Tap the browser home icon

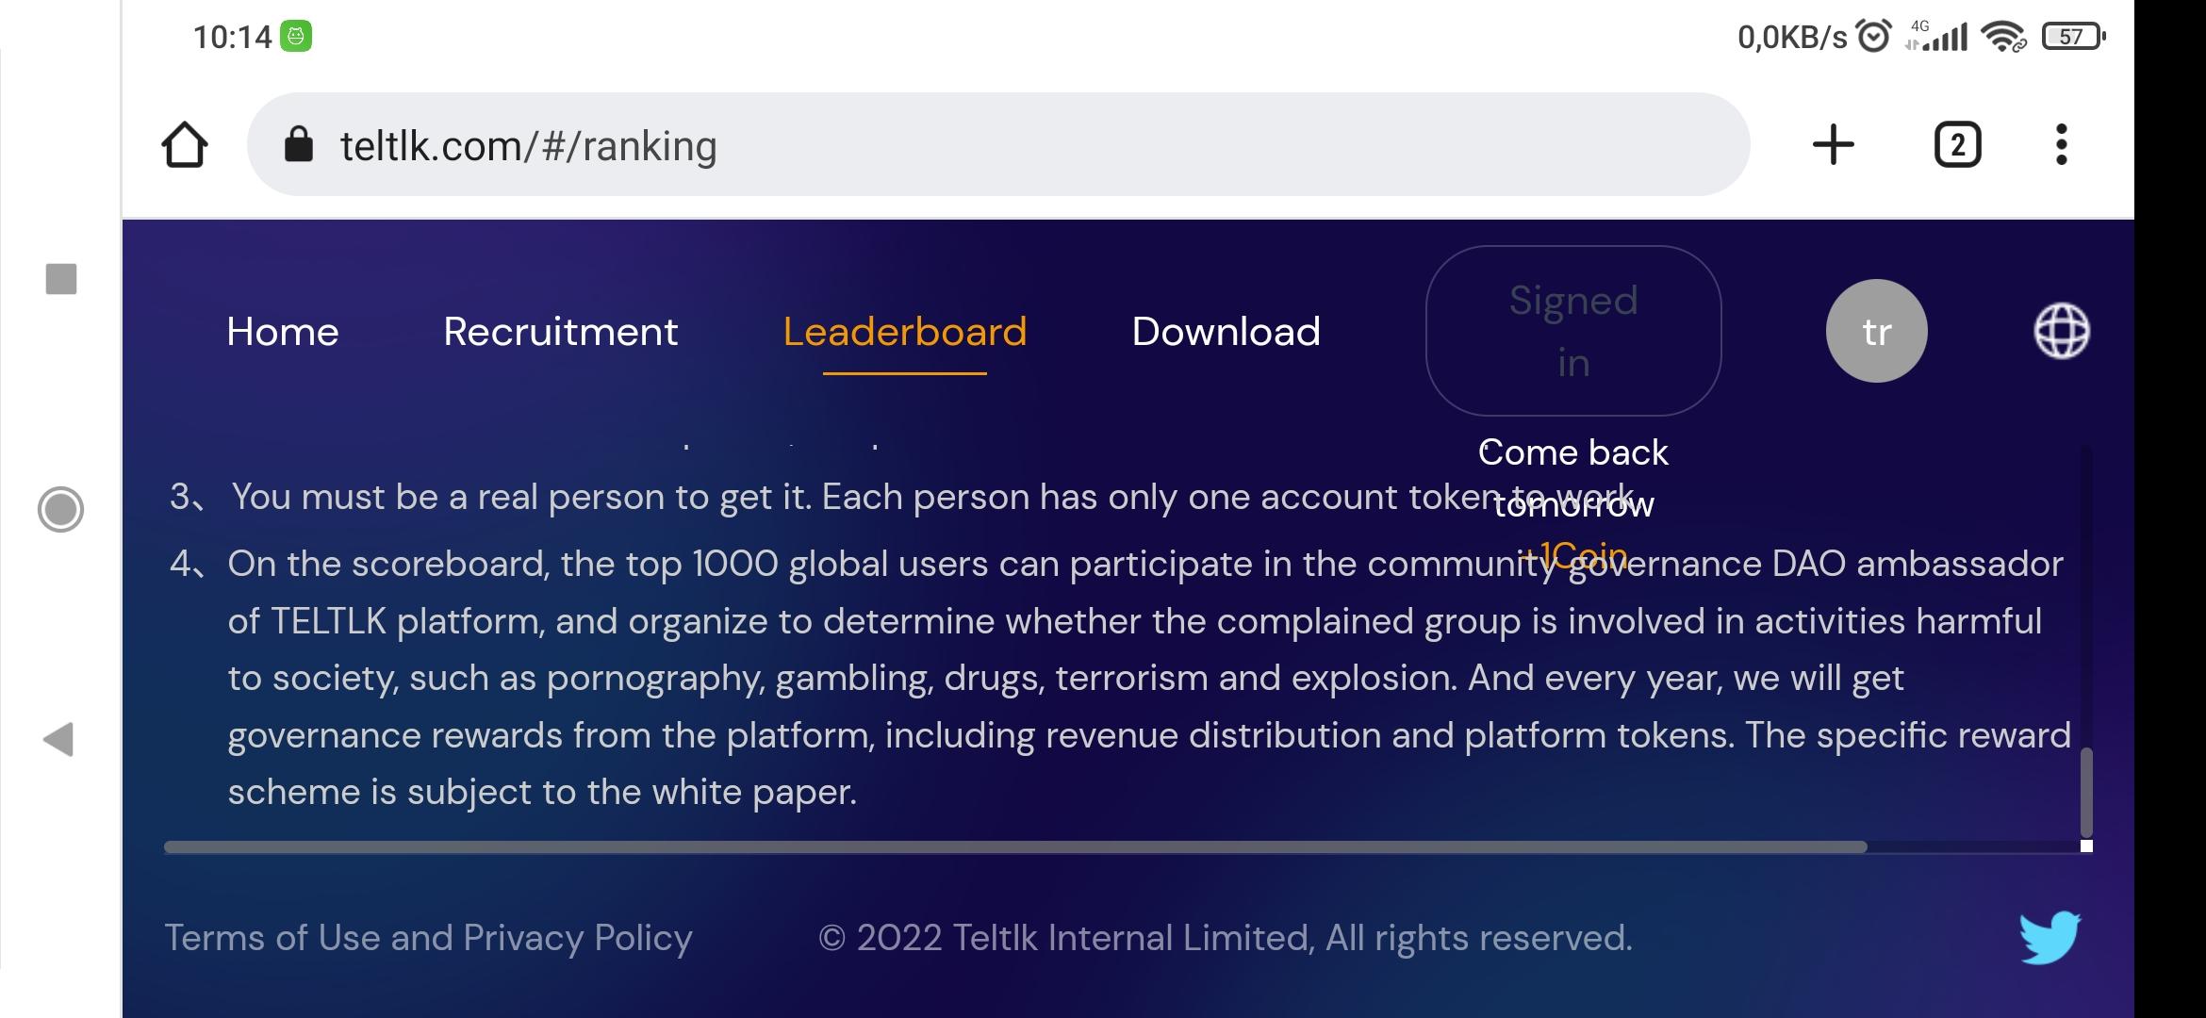point(185,145)
